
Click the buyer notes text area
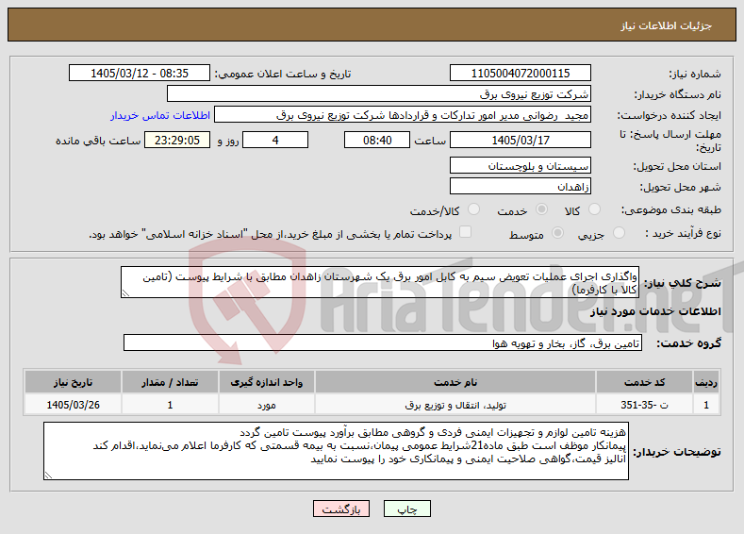336,451
